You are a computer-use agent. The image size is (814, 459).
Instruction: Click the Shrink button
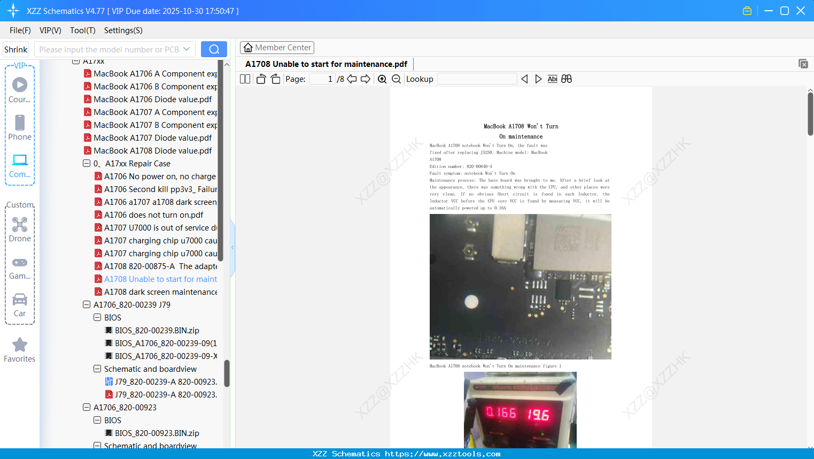coord(15,49)
